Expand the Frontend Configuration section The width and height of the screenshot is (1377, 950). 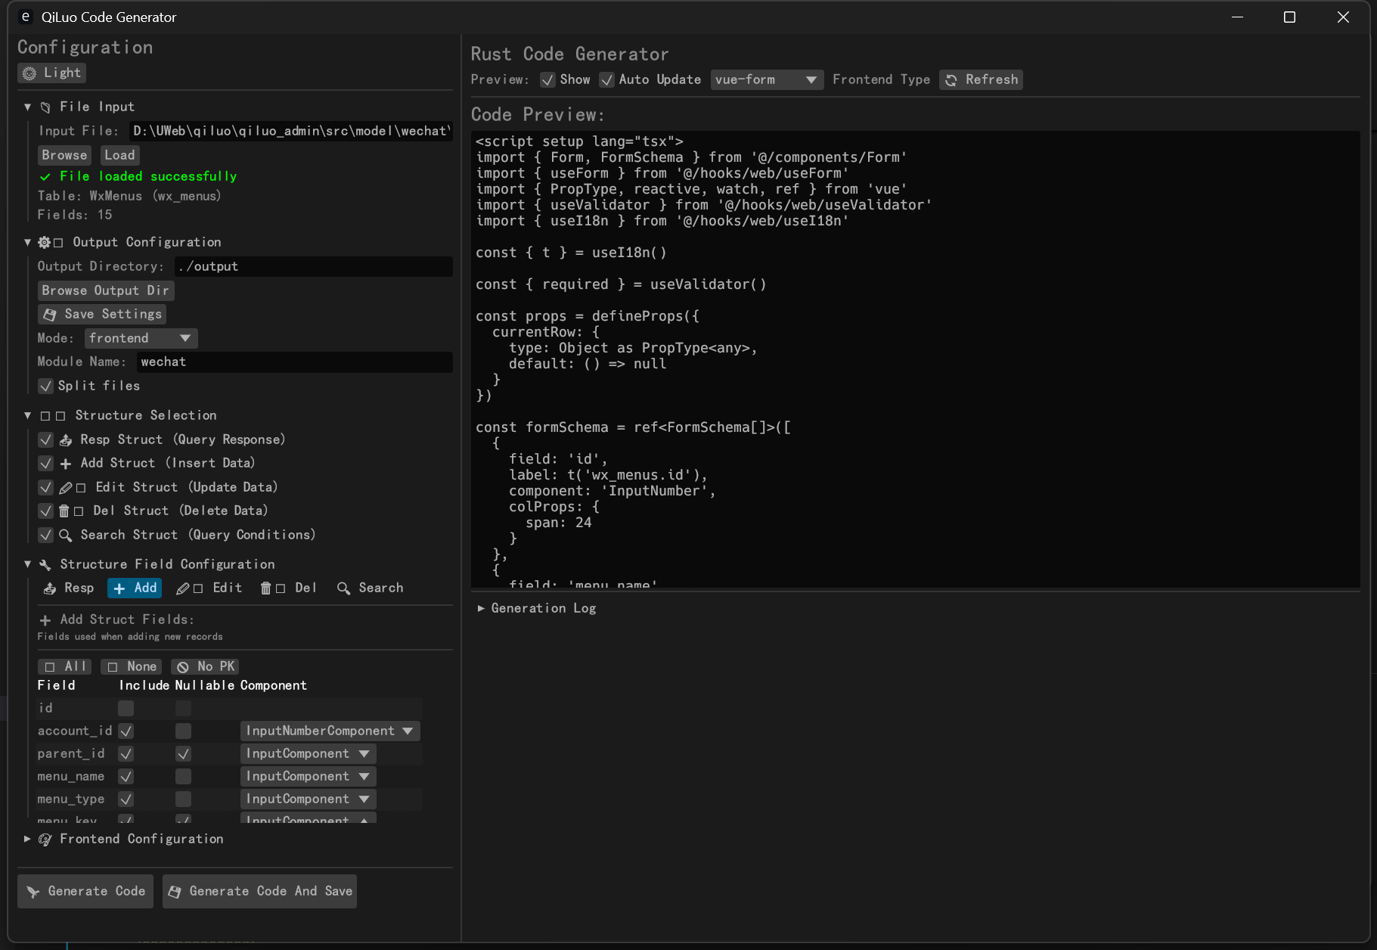[28, 839]
